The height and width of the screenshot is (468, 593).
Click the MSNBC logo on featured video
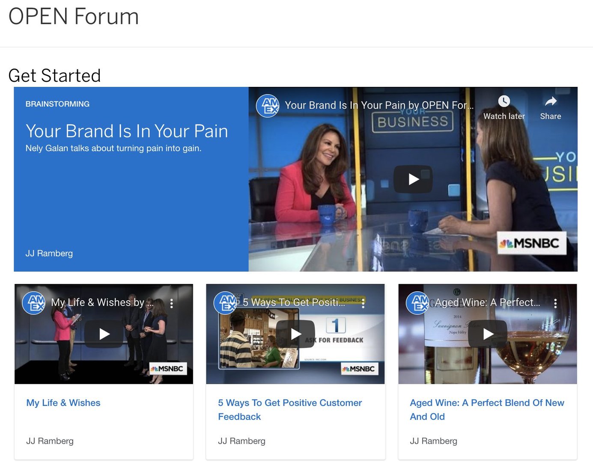(532, 243)
